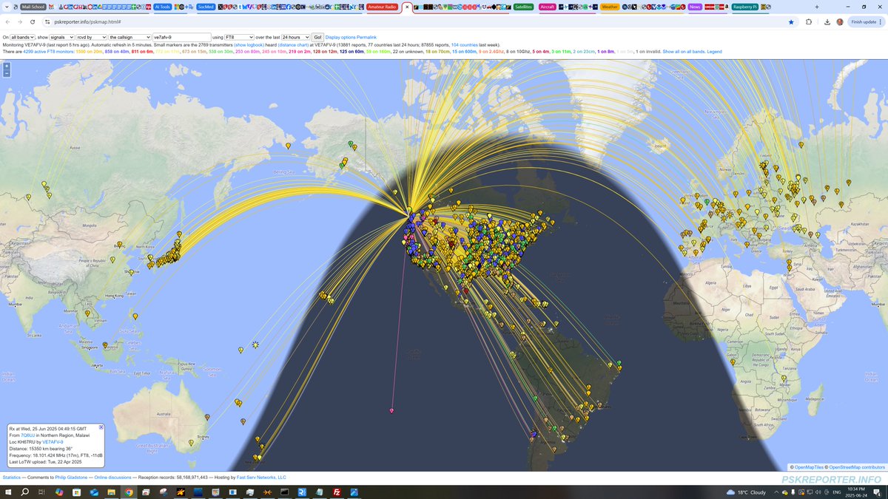
Task: Open Chrome from the taskbar
Action: (x=129, y=492)
